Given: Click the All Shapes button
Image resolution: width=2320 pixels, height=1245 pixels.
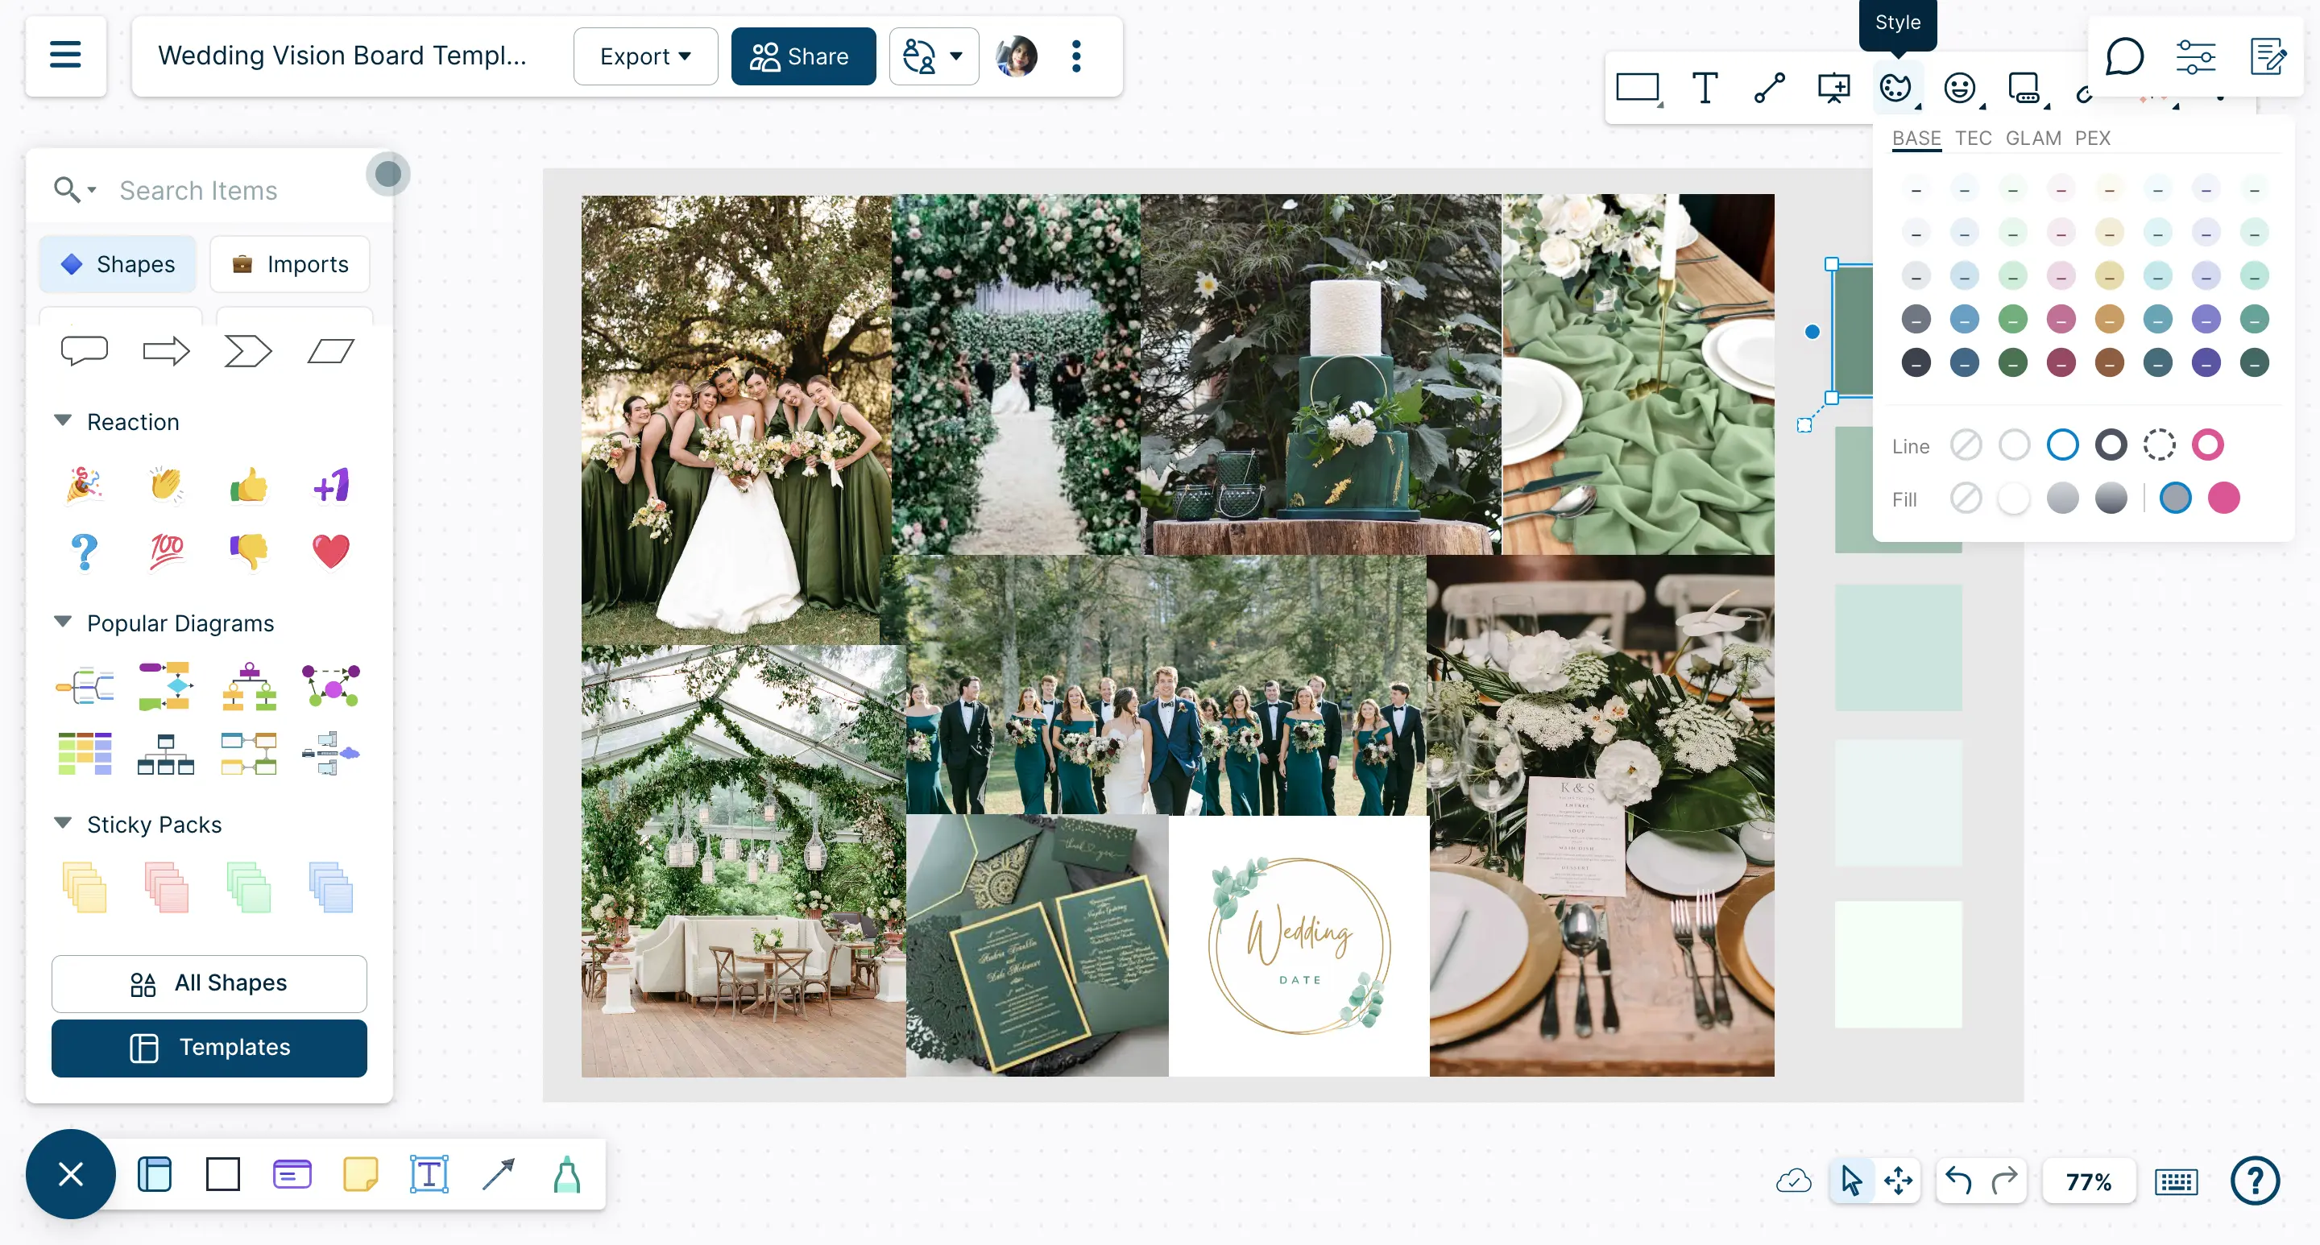Looking at the screenshot, I should 207,982.
